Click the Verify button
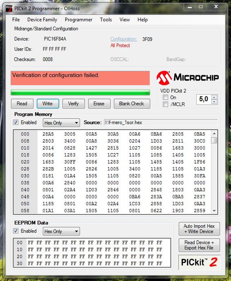 coord(73,103)
